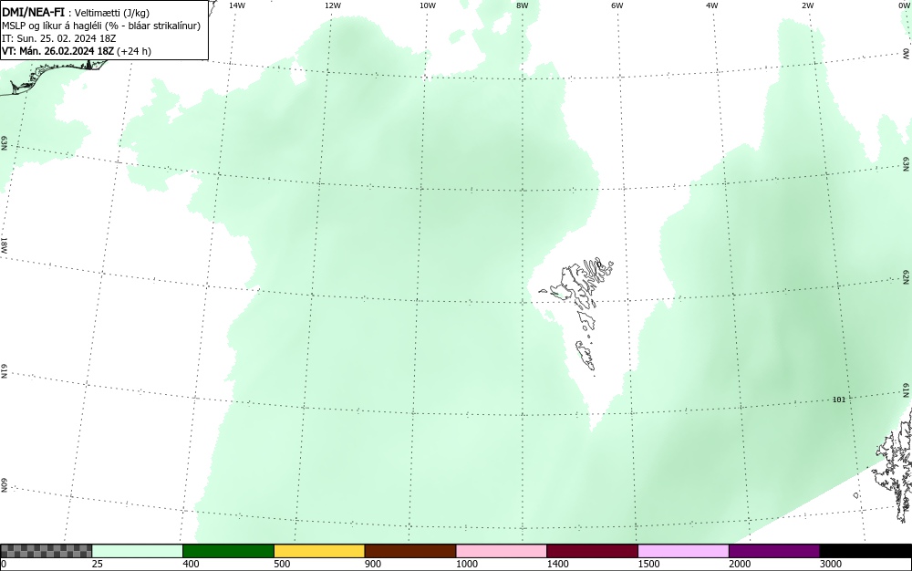Click the "Veltimætti (J/kg)" parameter label
Screen dimensions: 912x571
[112, 13]
